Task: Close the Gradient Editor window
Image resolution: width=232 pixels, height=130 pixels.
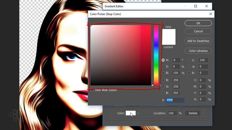Action: click(207, 6)
